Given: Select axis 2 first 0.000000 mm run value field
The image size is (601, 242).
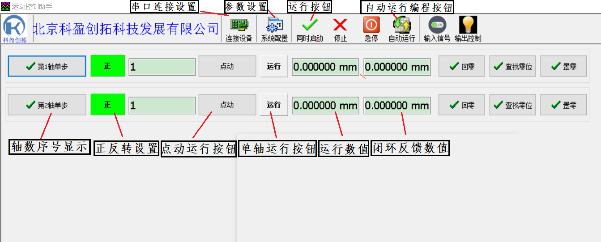Looking at the screenshot, I should click(325, 106).
